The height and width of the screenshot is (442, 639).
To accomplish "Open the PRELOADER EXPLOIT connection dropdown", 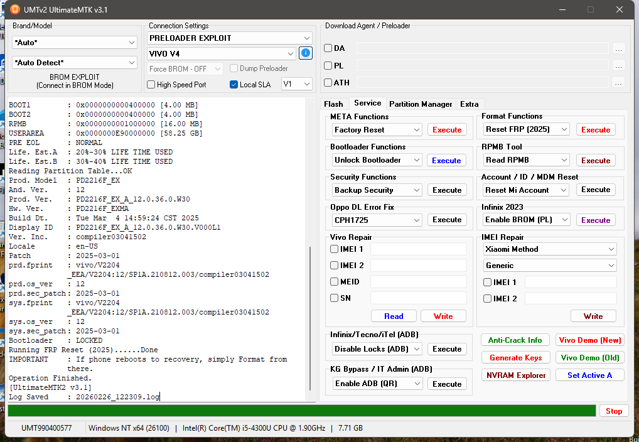I will 230,38.
